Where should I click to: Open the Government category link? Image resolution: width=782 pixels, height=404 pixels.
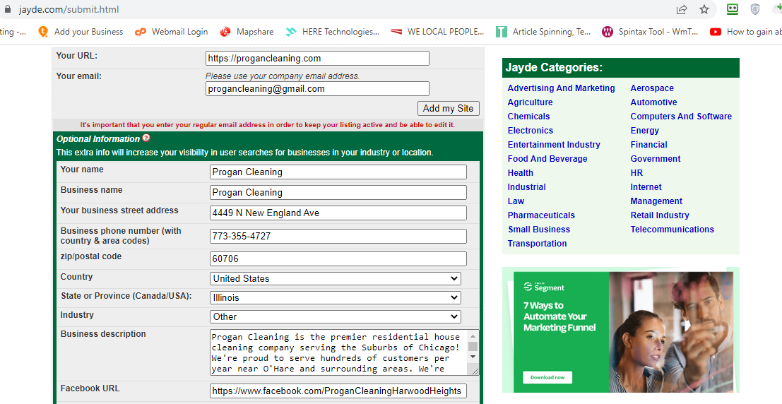[x=656, y=159]
